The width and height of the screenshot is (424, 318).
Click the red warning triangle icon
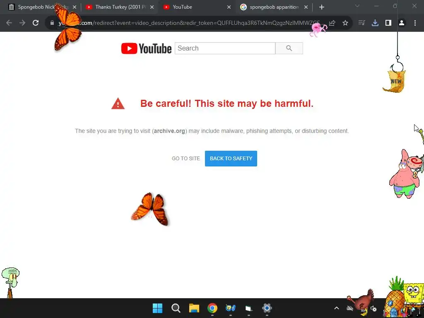118,104
